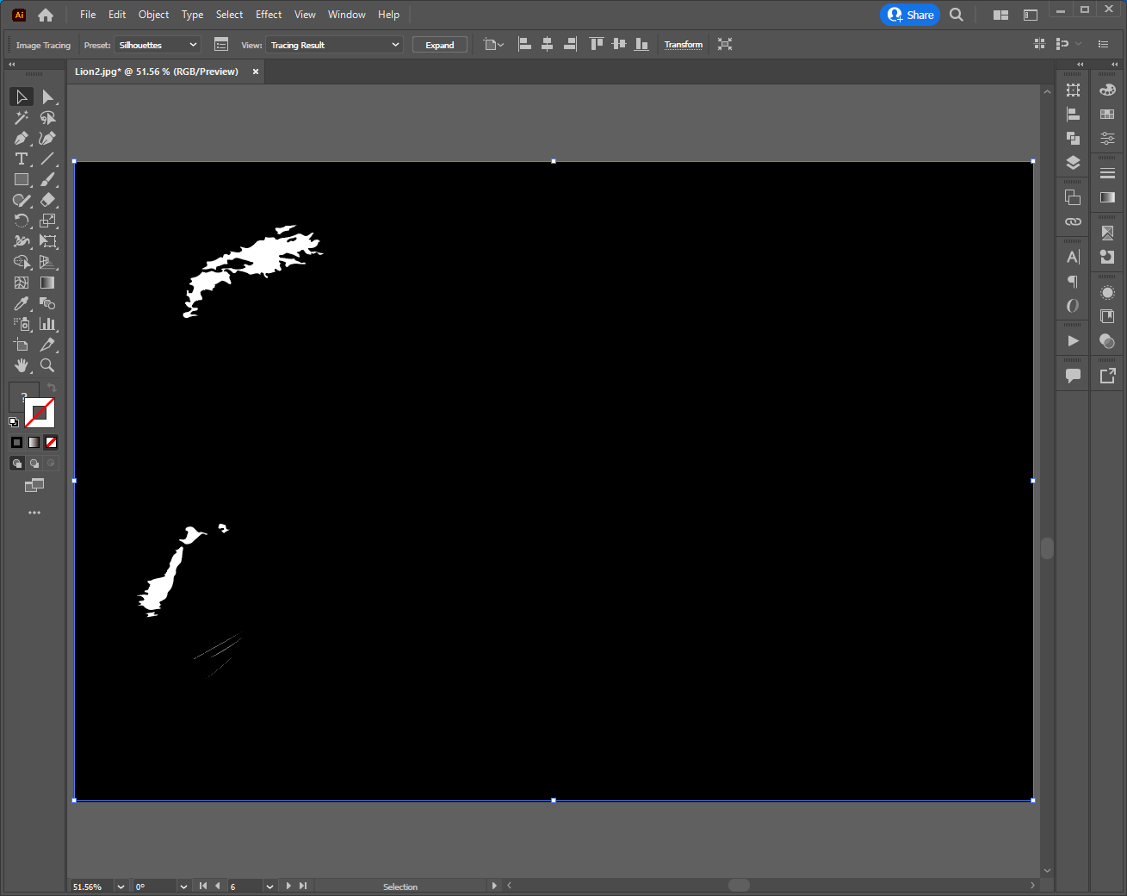Select the Scale tool

pyautogui.click(x=48, y=221)
